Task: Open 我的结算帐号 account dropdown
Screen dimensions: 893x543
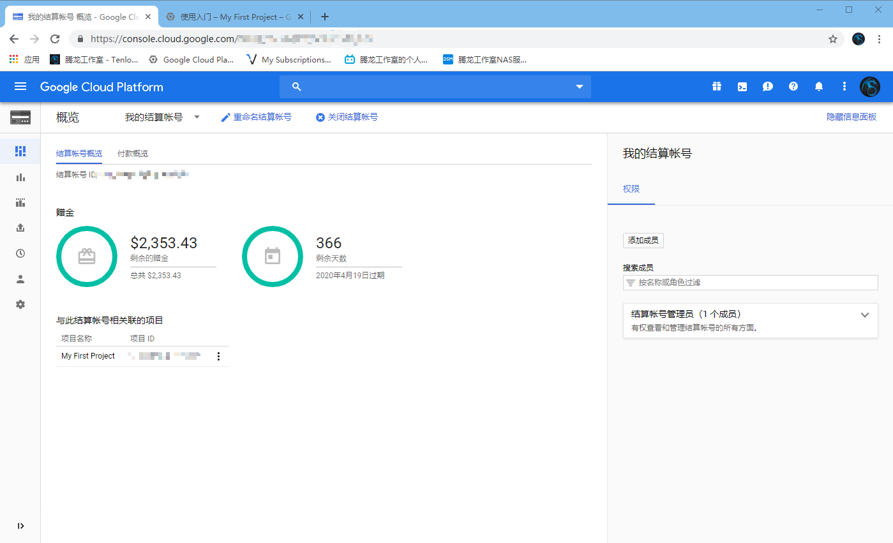Action: [x=162, y=117]
